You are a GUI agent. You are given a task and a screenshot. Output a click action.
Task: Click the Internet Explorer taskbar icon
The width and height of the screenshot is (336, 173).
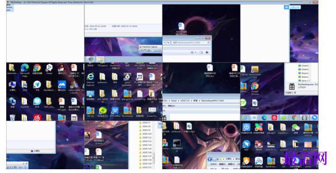click(x=244, y=117)
